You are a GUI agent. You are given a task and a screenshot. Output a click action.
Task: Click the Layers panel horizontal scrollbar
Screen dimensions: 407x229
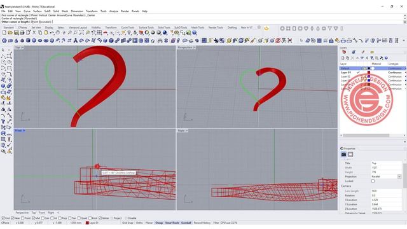pyautogui.click(x=366, y=135)
